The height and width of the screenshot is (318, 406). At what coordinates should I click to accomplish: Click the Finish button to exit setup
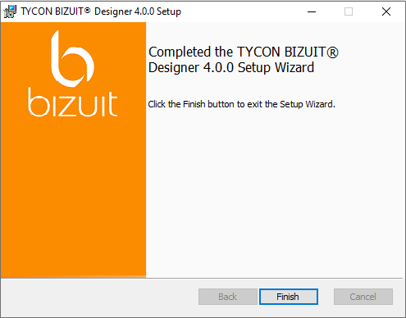coord(289,297)
